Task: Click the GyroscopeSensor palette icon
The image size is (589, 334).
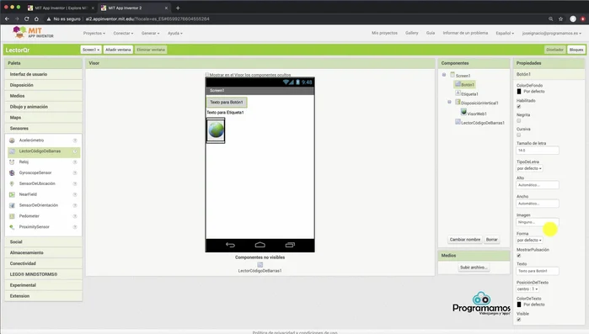Action: pyautogui.click(x=12, y=172)
